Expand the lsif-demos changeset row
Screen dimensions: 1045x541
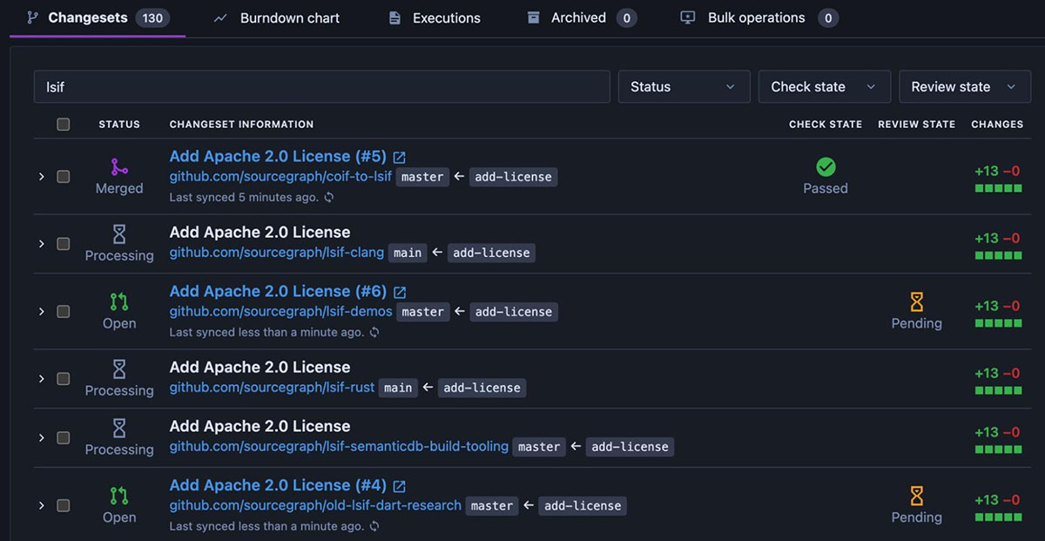tap(41, 312)
